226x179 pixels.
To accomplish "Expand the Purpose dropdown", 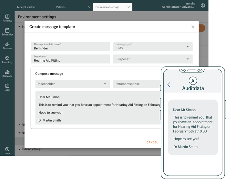I will pos(153,59).
